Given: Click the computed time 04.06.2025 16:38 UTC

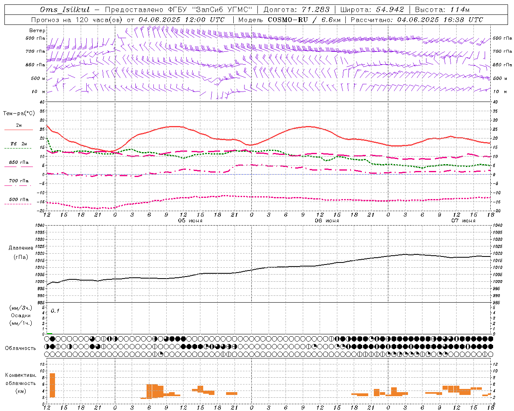Looking at the screenshot, I should pos(440,20).
